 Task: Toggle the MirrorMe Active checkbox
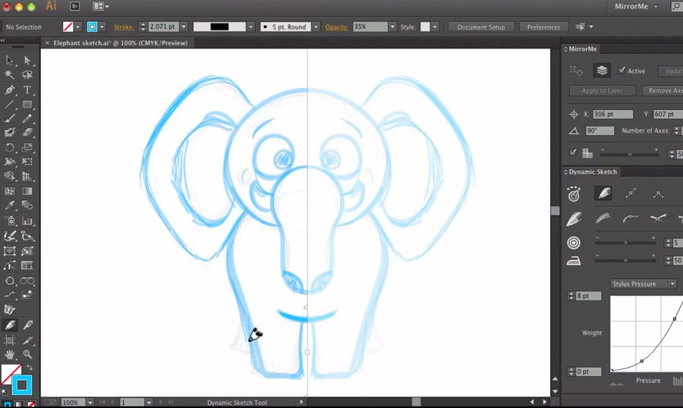coord(622,71)
